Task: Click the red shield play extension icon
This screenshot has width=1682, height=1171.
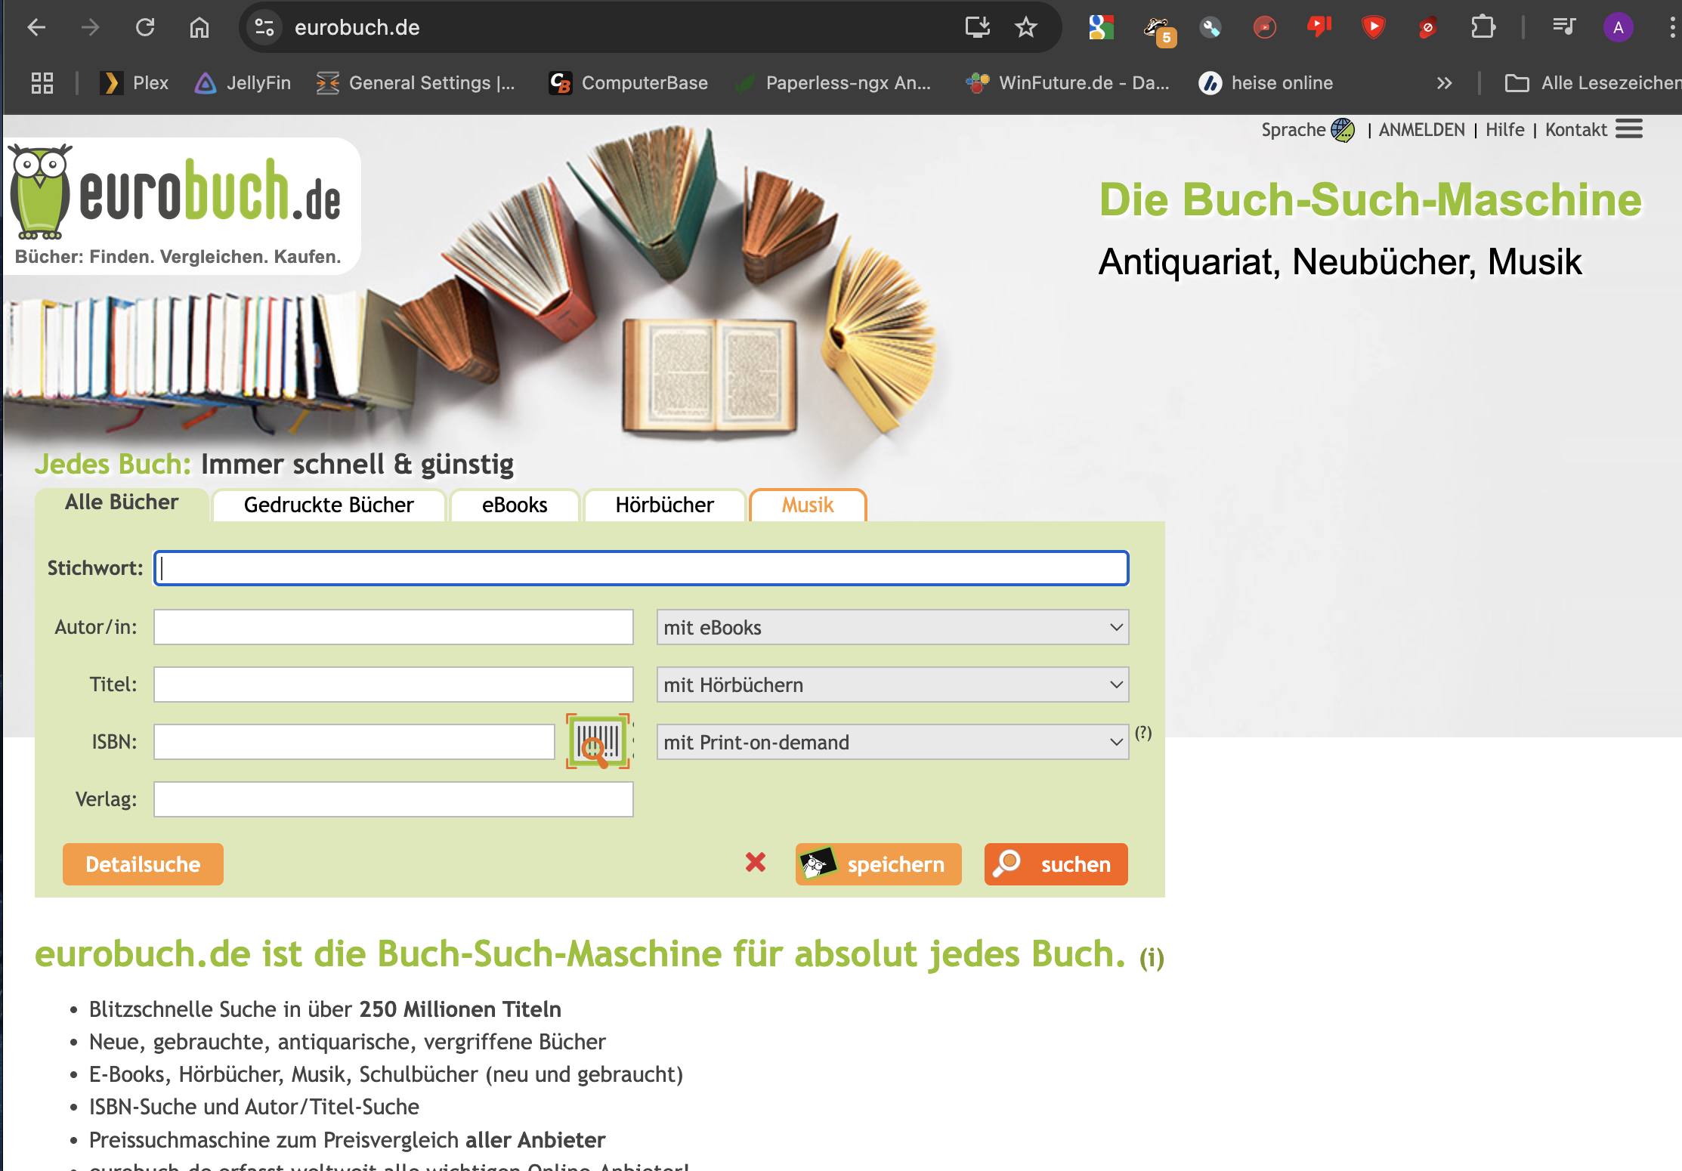Action: coord(1373,28)
